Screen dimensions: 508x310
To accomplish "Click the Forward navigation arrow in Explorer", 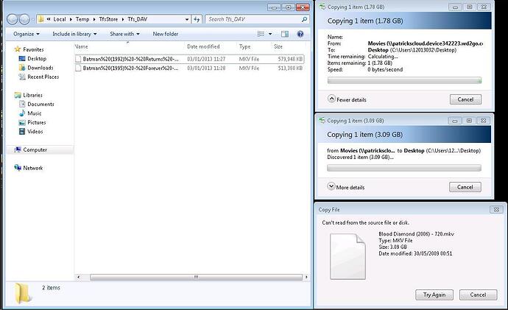I will click(x=24, y=19).
